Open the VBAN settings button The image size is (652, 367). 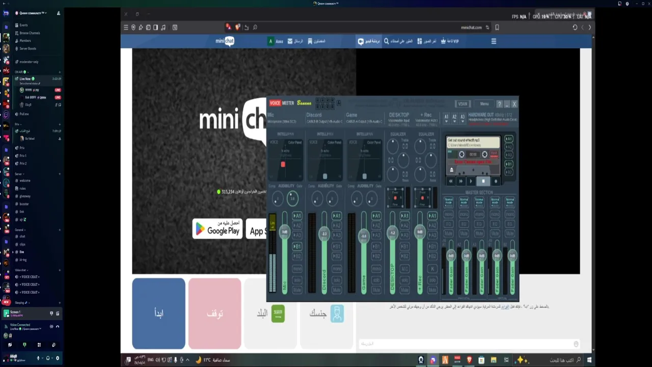(x=463, y=104)
